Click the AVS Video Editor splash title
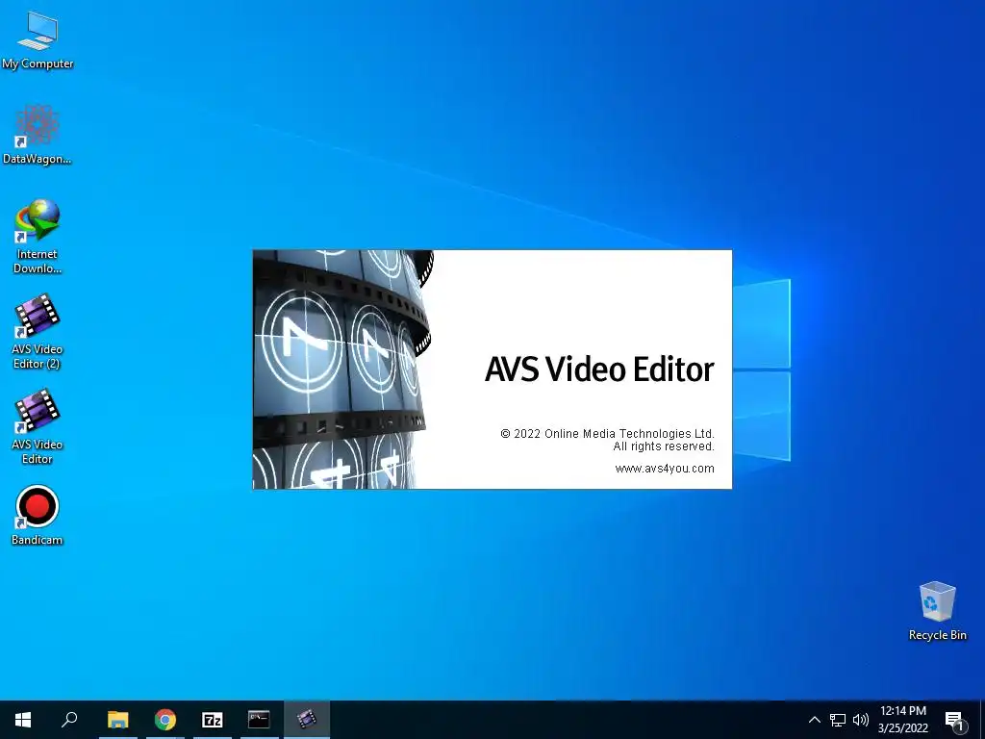The width and height of the screenshot is (985, 739). (599, 369)
